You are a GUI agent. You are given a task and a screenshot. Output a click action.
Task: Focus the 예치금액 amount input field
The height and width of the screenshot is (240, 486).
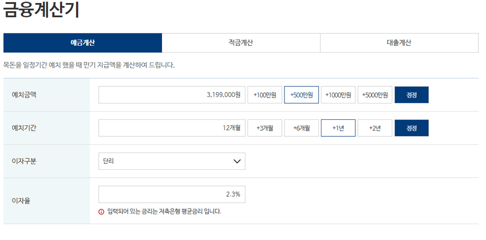(x=172, y=95)
